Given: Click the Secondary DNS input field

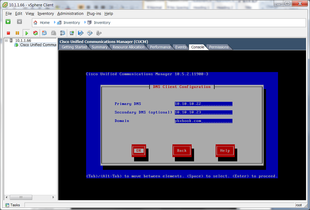Looking at the screenshot, I should 203,112.
